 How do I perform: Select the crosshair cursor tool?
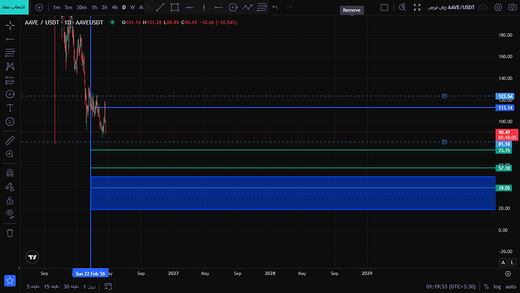(10, 25)
